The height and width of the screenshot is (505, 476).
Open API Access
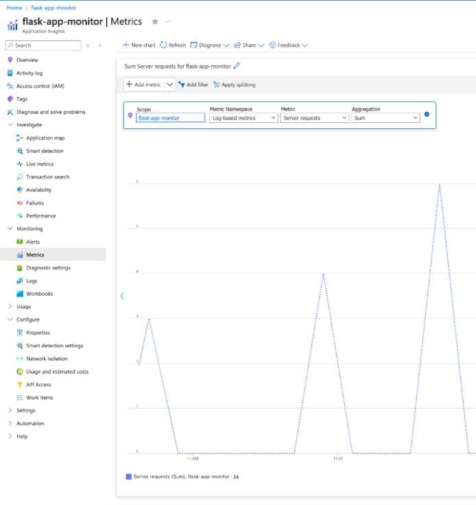[38, 384]
